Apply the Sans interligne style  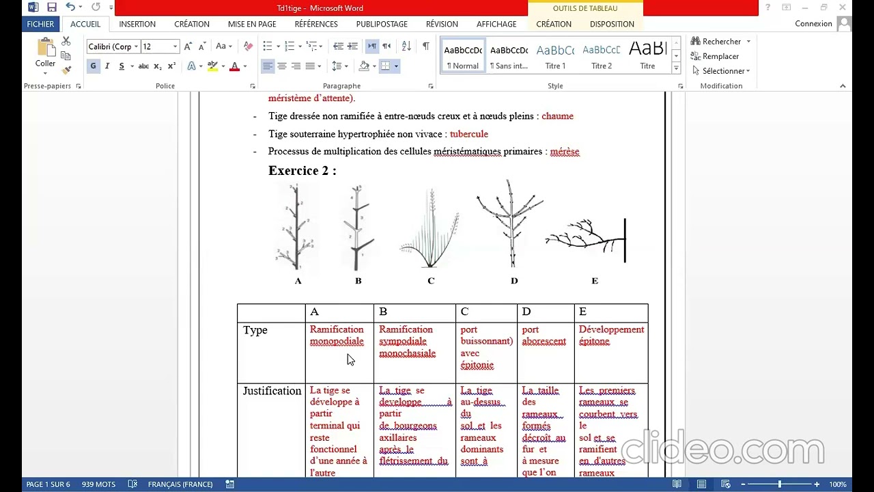pyautogui.click(x=509, y=57)
